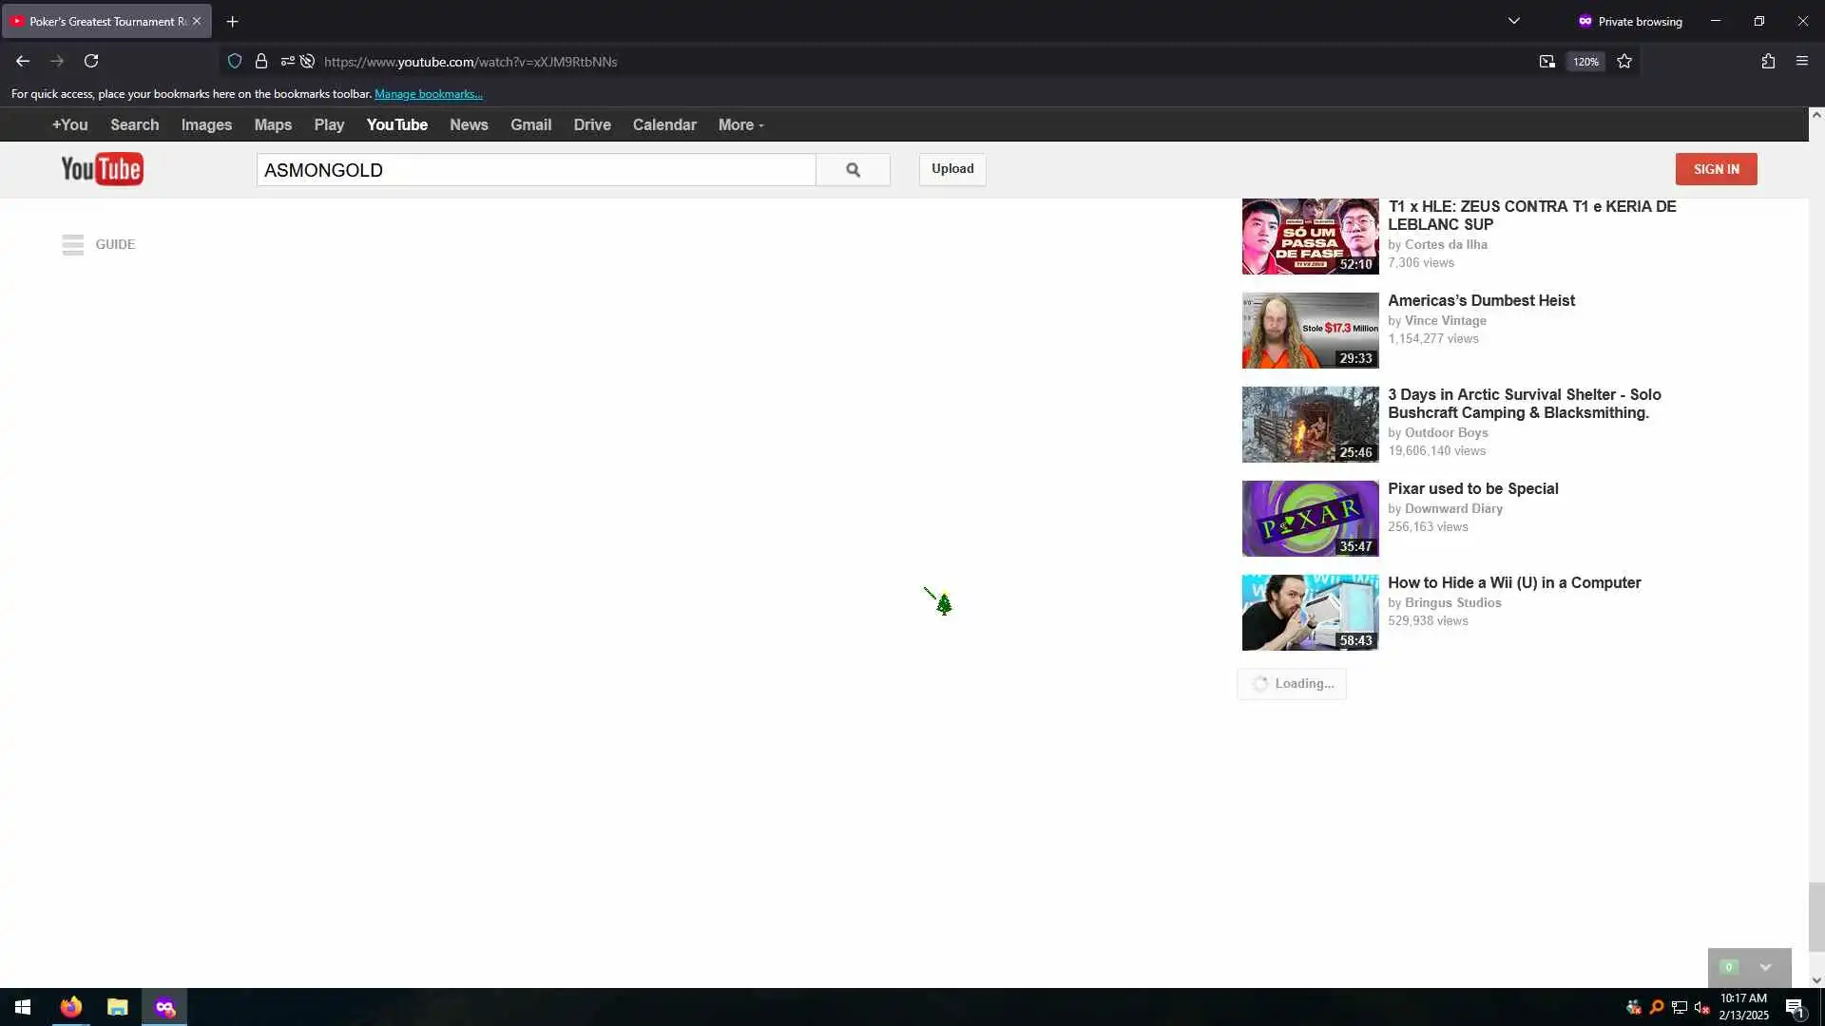Click the Firefox icon in the taskbar
The height and width of the screenshot is (1026, 1825).
pos(71,1007)
